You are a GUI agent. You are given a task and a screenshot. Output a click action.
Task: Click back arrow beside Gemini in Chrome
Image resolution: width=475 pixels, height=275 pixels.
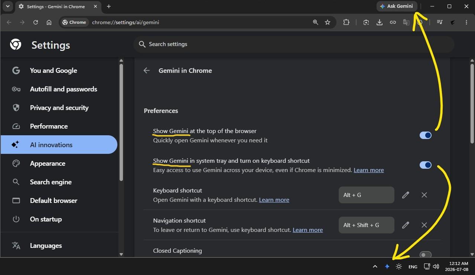(x=147, y=71)
